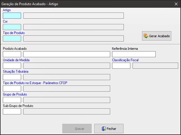Screen dimensions: 181x135
Task: Click the Produto Acabado description field
Action: [x=67, y=54]
